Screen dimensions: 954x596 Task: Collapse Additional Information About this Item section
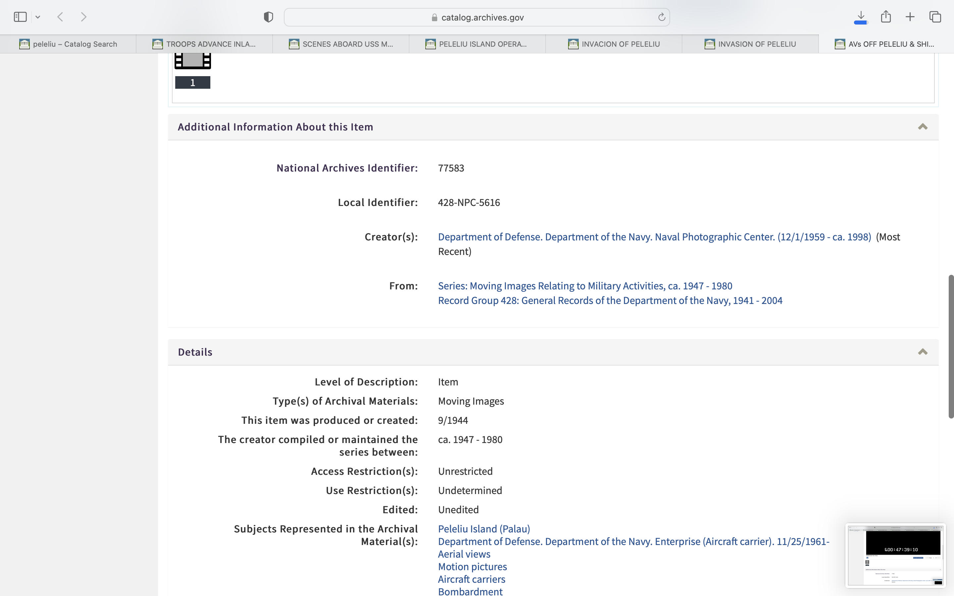(x=923, y=127)
